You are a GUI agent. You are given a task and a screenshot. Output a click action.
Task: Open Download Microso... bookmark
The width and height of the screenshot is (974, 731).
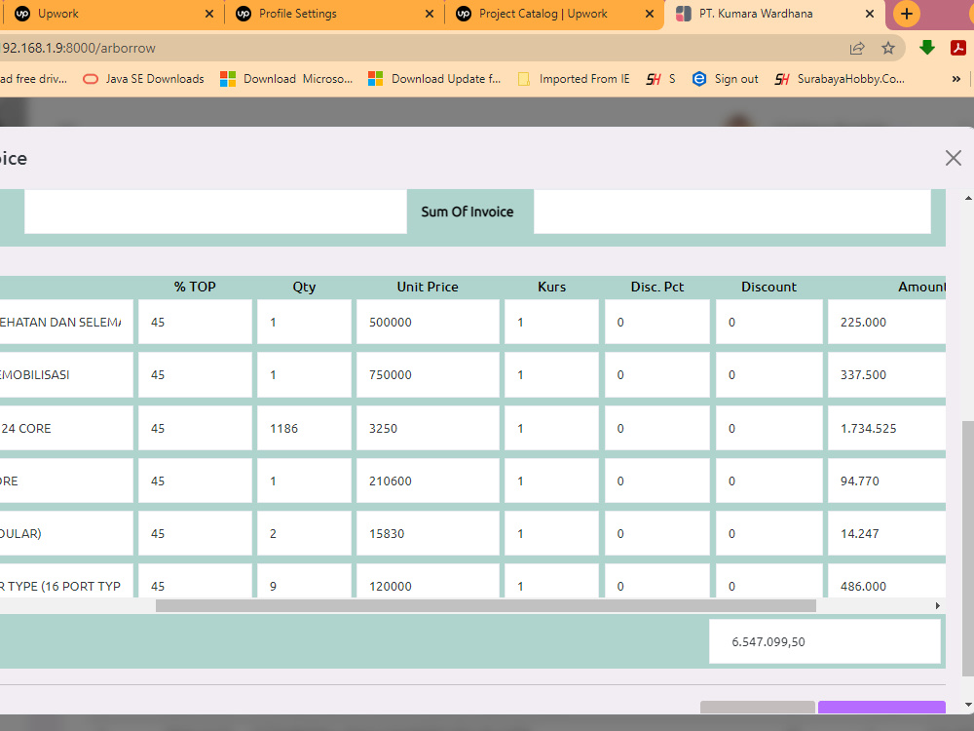point(286,79)
